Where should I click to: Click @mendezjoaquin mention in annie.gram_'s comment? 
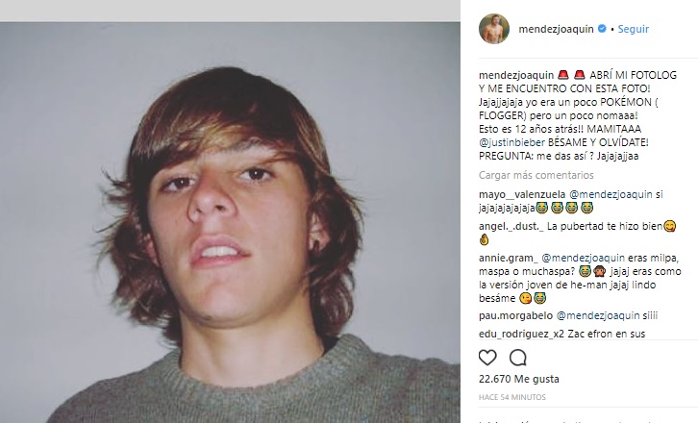click(x=587, y=259)
